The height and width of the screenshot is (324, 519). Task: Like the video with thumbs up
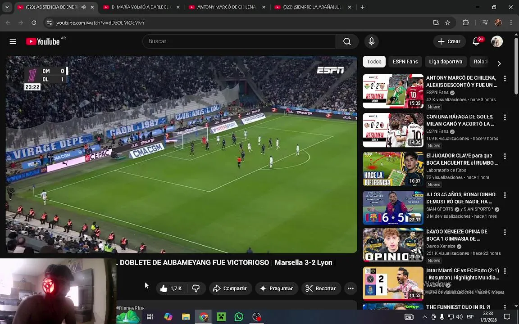click(x=172, y=288)
